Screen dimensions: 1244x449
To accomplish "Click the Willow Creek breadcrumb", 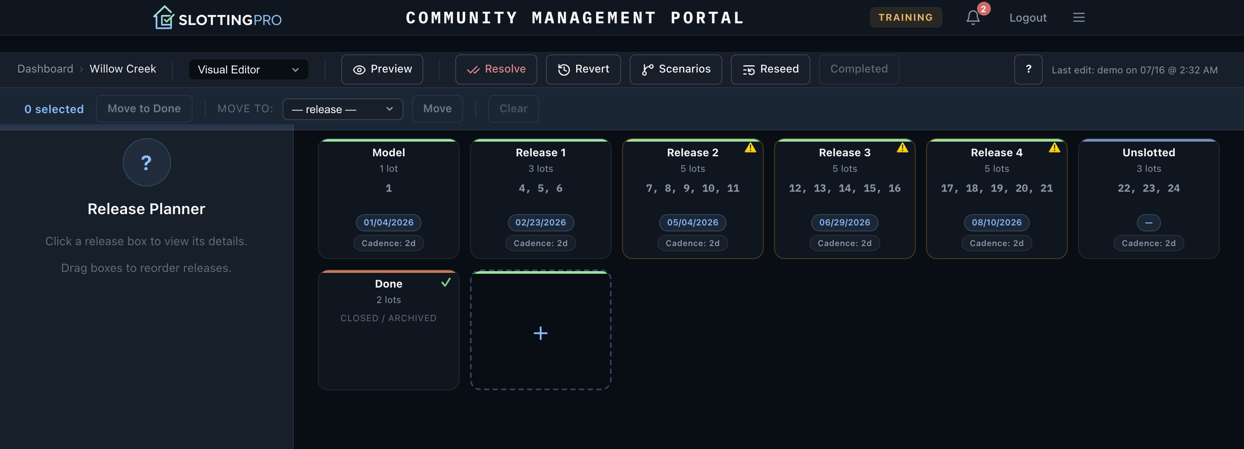I will [x=123, y=69].
